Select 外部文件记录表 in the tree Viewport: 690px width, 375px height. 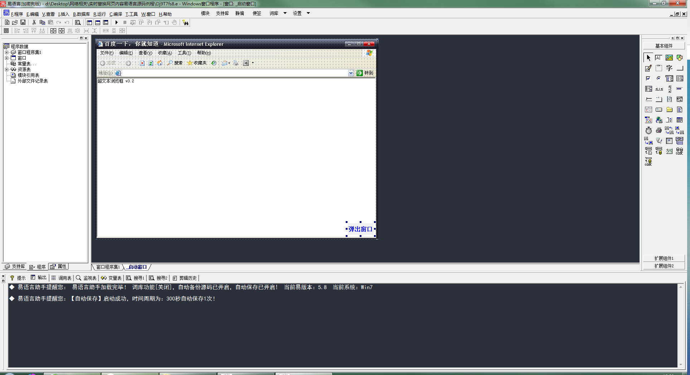pyautogui.click(x=33, y=81)
